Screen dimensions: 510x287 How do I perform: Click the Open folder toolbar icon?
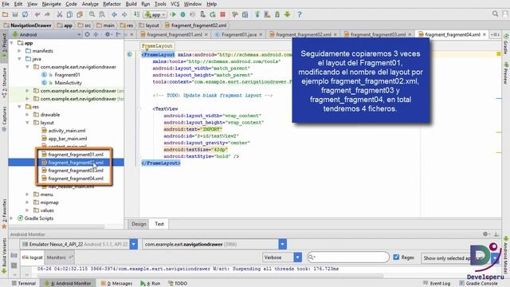point(6,14)
